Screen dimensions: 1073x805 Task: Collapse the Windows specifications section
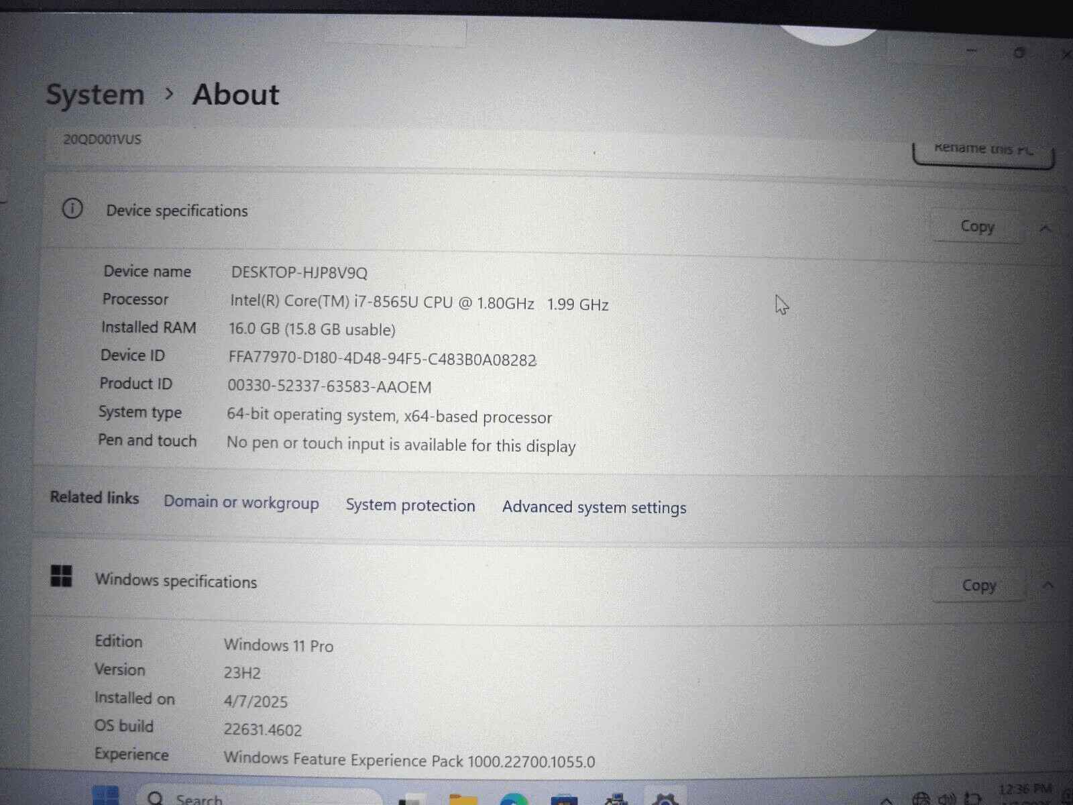click(x=1048, y=586)
